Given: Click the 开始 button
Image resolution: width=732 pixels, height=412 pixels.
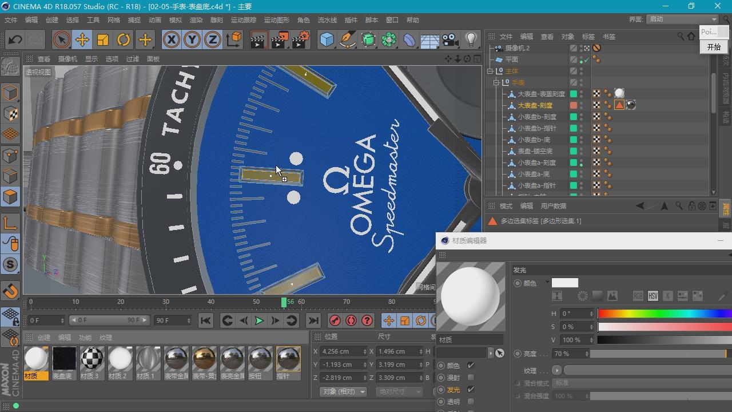Looking at the screenshot, I should click(x=714, y=47).
